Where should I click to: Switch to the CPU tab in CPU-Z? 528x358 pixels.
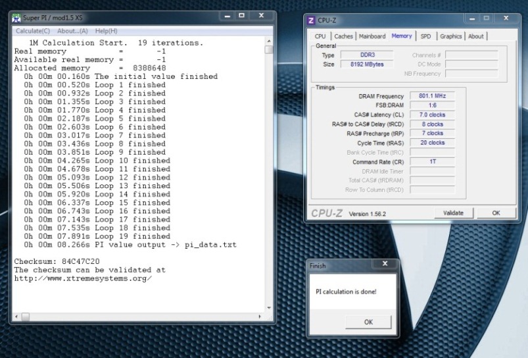click(320, 36)
